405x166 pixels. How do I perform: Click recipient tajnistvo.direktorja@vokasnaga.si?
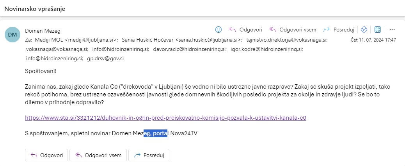[287, 40]
